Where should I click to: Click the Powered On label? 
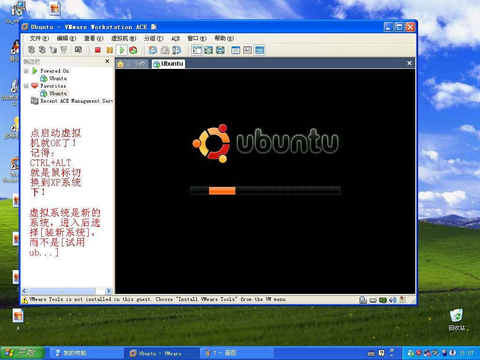point(55,71)
